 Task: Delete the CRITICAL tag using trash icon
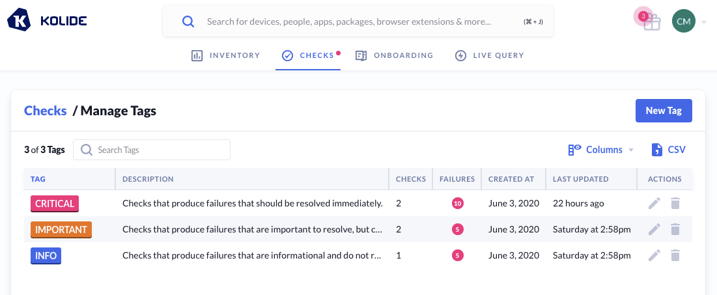pyautogui.click(x=675, y=203)
